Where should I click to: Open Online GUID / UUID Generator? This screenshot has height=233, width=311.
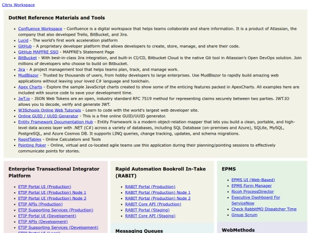(48, 116)
